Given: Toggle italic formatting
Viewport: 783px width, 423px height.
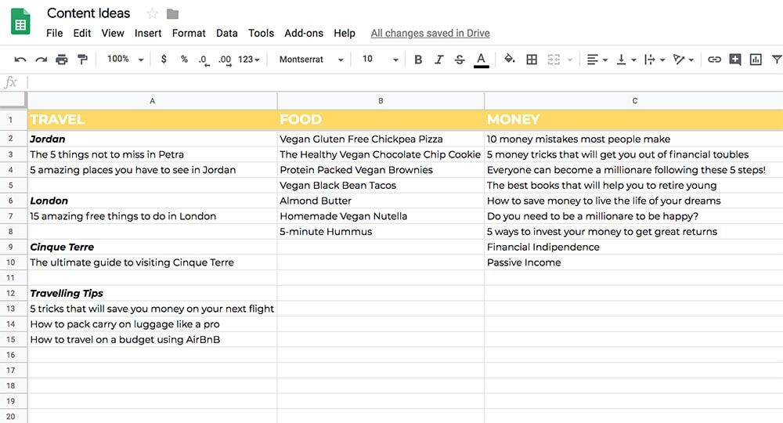Looking at the screenshot, I should point(438,60).
